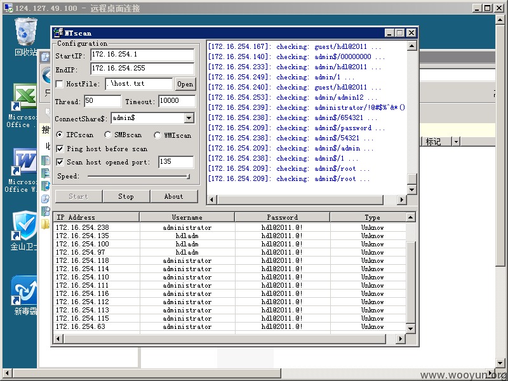Click the results list scroll-left arrow
508x381 pixels.
pos(58,339)
